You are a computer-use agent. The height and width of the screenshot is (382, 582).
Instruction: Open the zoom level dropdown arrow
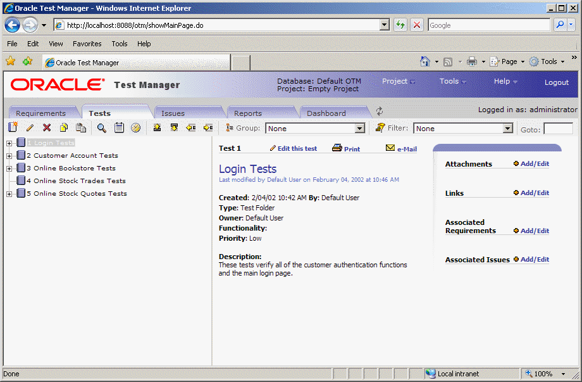coord(564,374)
